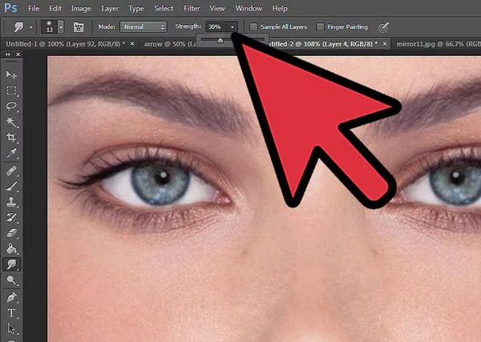Pick the Magic Wand tool
Image resolution: width=481 pixels, height=342 pixels.
pyautogui.click(x=11, y=122)
